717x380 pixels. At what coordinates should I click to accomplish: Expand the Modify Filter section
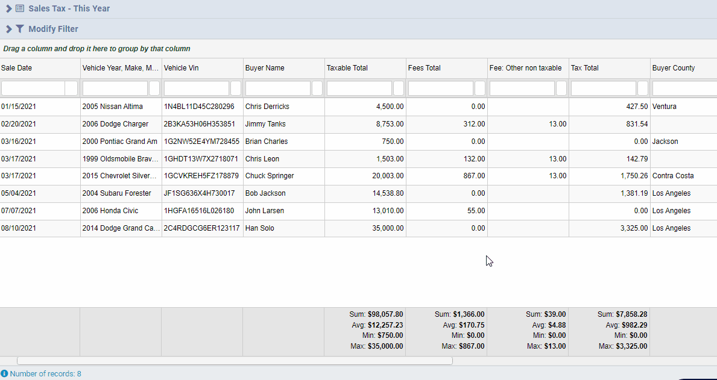(8, 29)
